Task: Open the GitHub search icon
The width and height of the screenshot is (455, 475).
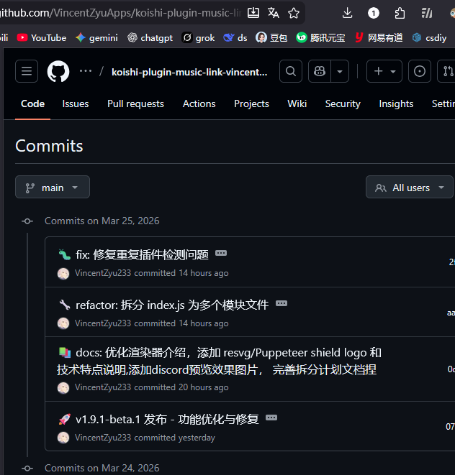Action: click(x=290, y=71)
